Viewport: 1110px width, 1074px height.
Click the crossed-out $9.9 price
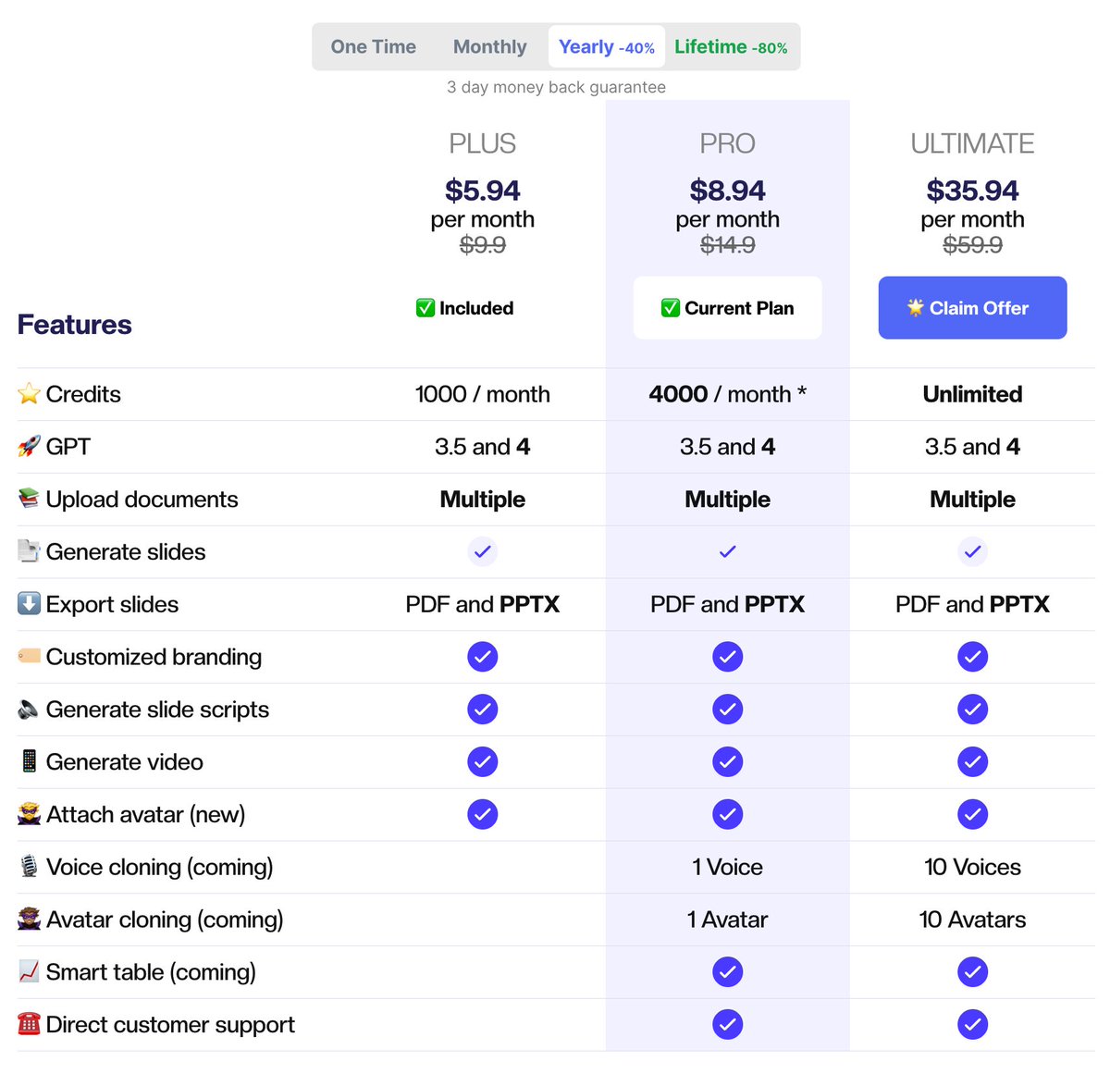483,245
